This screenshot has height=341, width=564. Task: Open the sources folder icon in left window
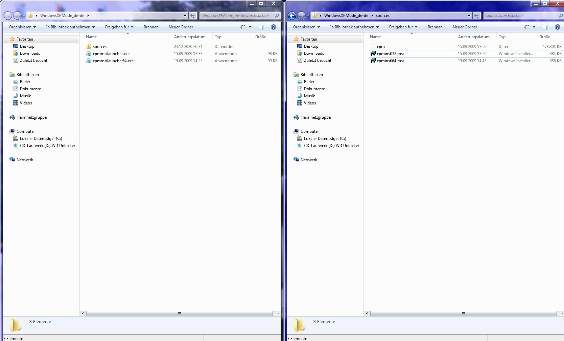pyautogui.click(x=89, y=46)
